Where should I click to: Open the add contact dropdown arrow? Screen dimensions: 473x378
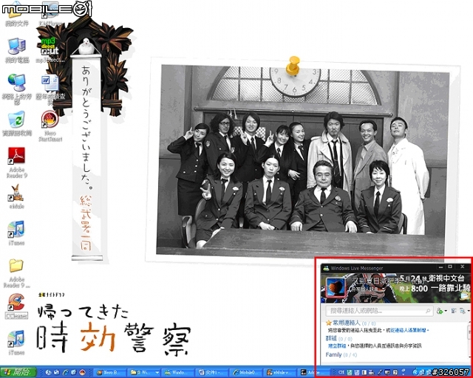coord(446,311)
